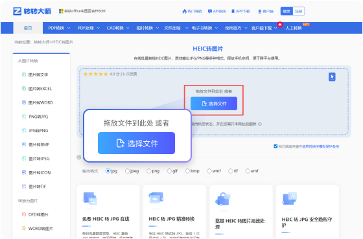
Task: Click the 转转大师 logo
Action: 32,11
